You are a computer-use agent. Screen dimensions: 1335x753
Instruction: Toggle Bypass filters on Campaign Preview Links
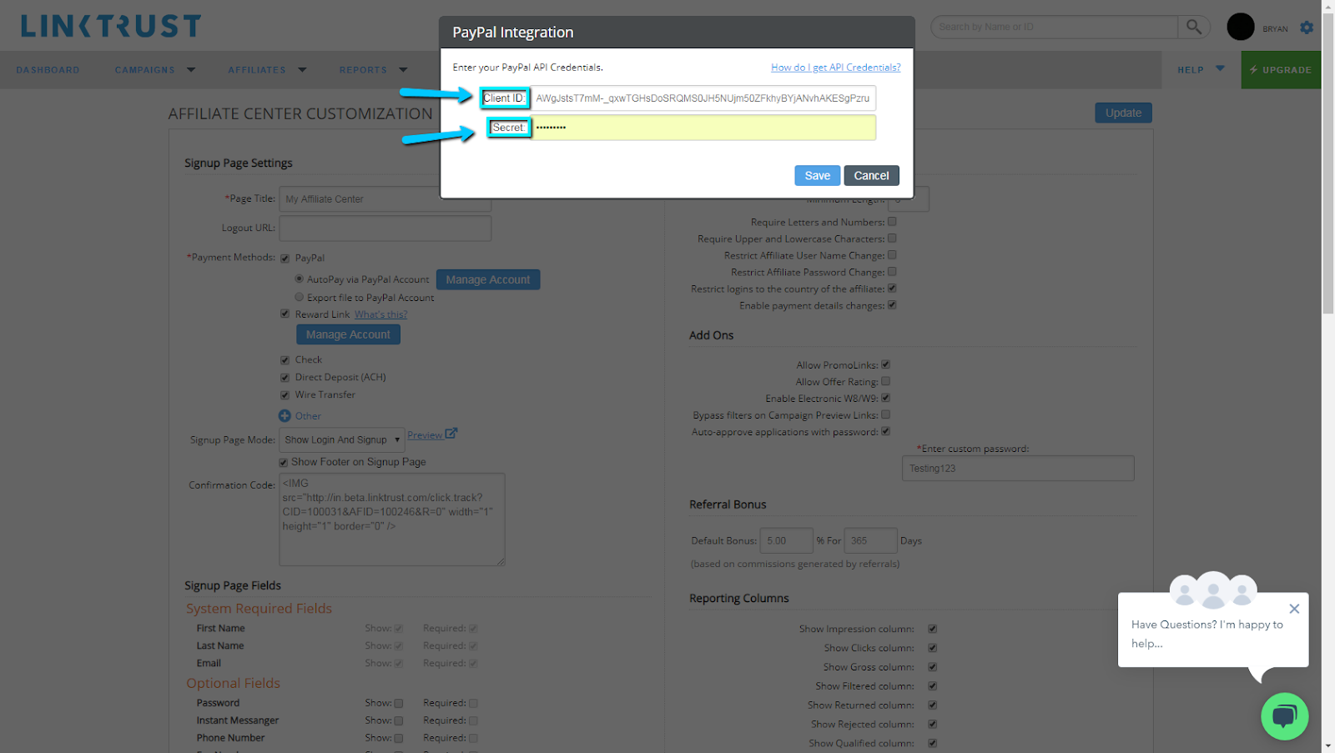885,414
